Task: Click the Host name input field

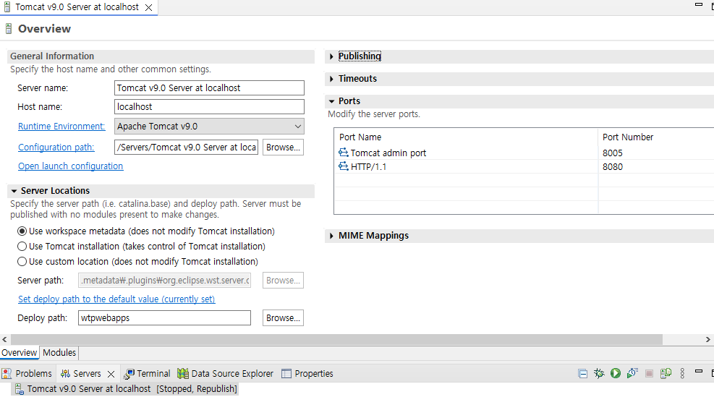Action: 209,106
